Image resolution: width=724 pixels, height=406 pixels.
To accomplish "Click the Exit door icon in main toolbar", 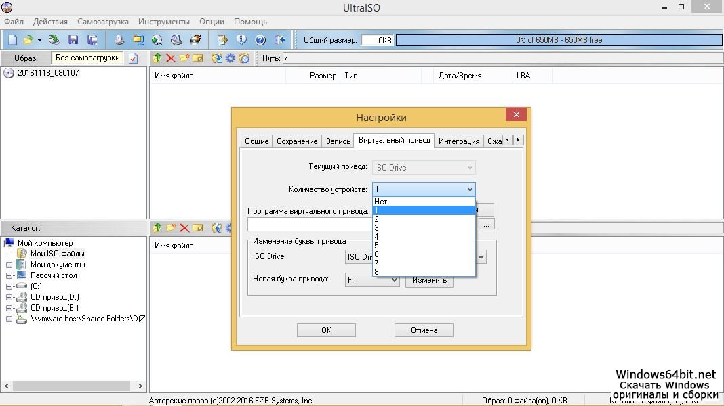I will (x=279, y=40).
